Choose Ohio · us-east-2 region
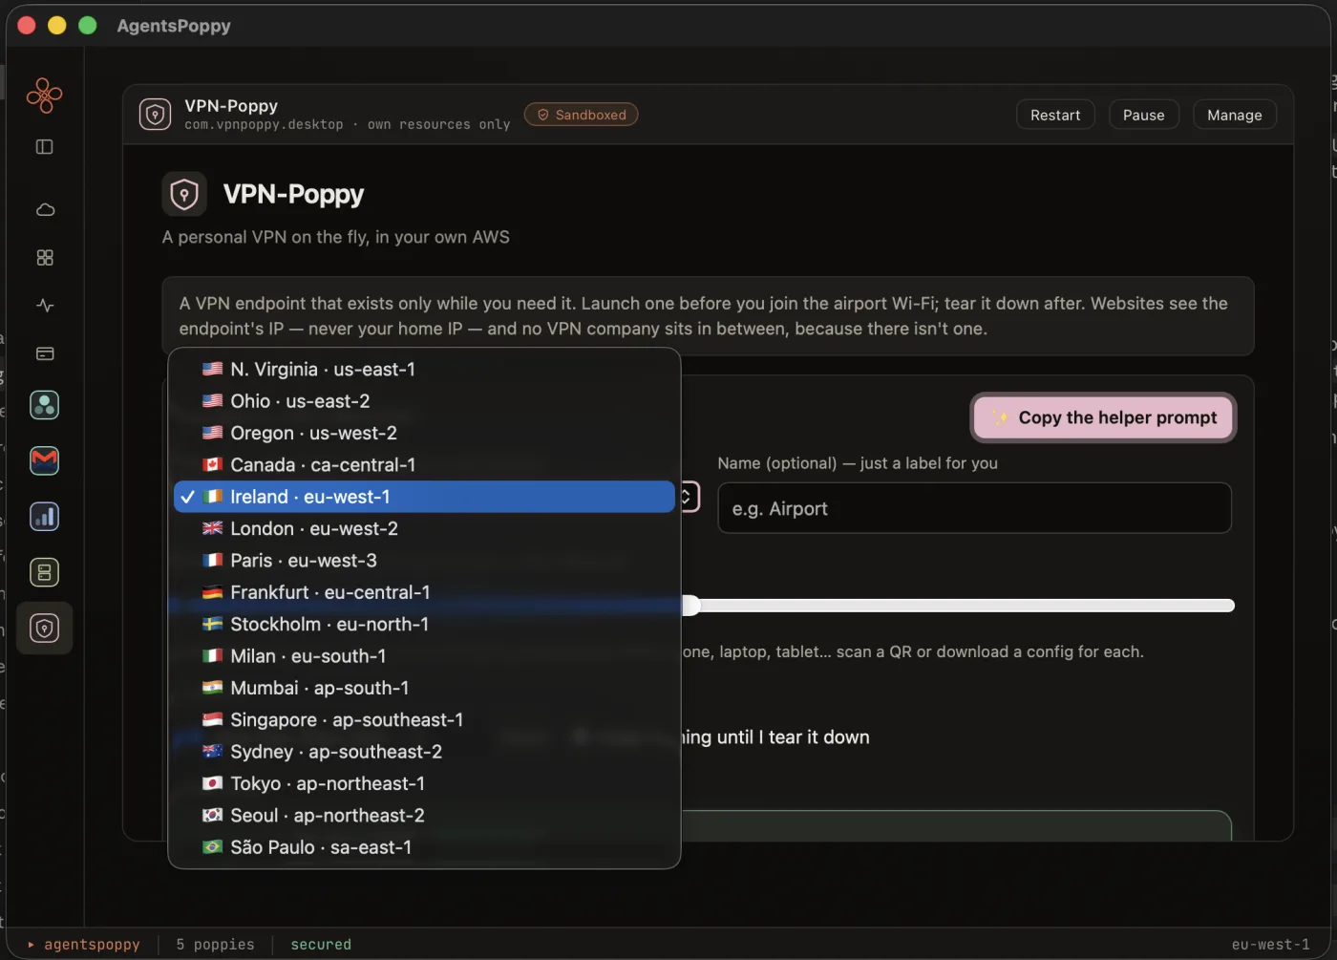Screen dimensions: 1337x960 (424, 401)
